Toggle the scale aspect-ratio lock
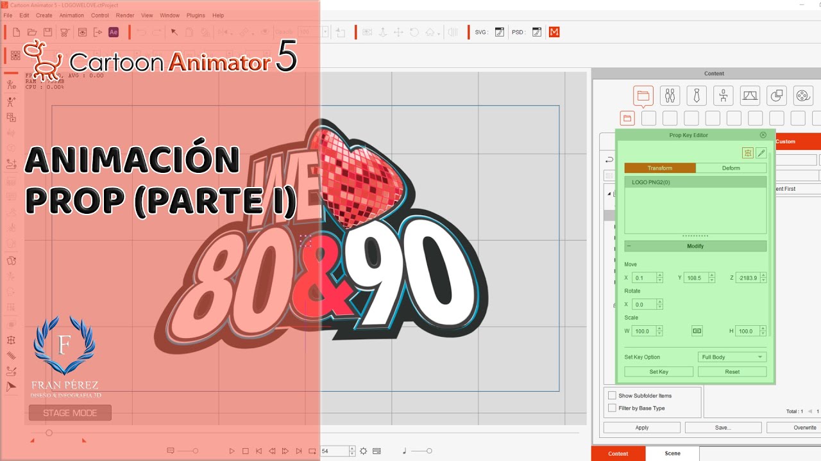This screenshot has height=461, width=821. point(697,331)
